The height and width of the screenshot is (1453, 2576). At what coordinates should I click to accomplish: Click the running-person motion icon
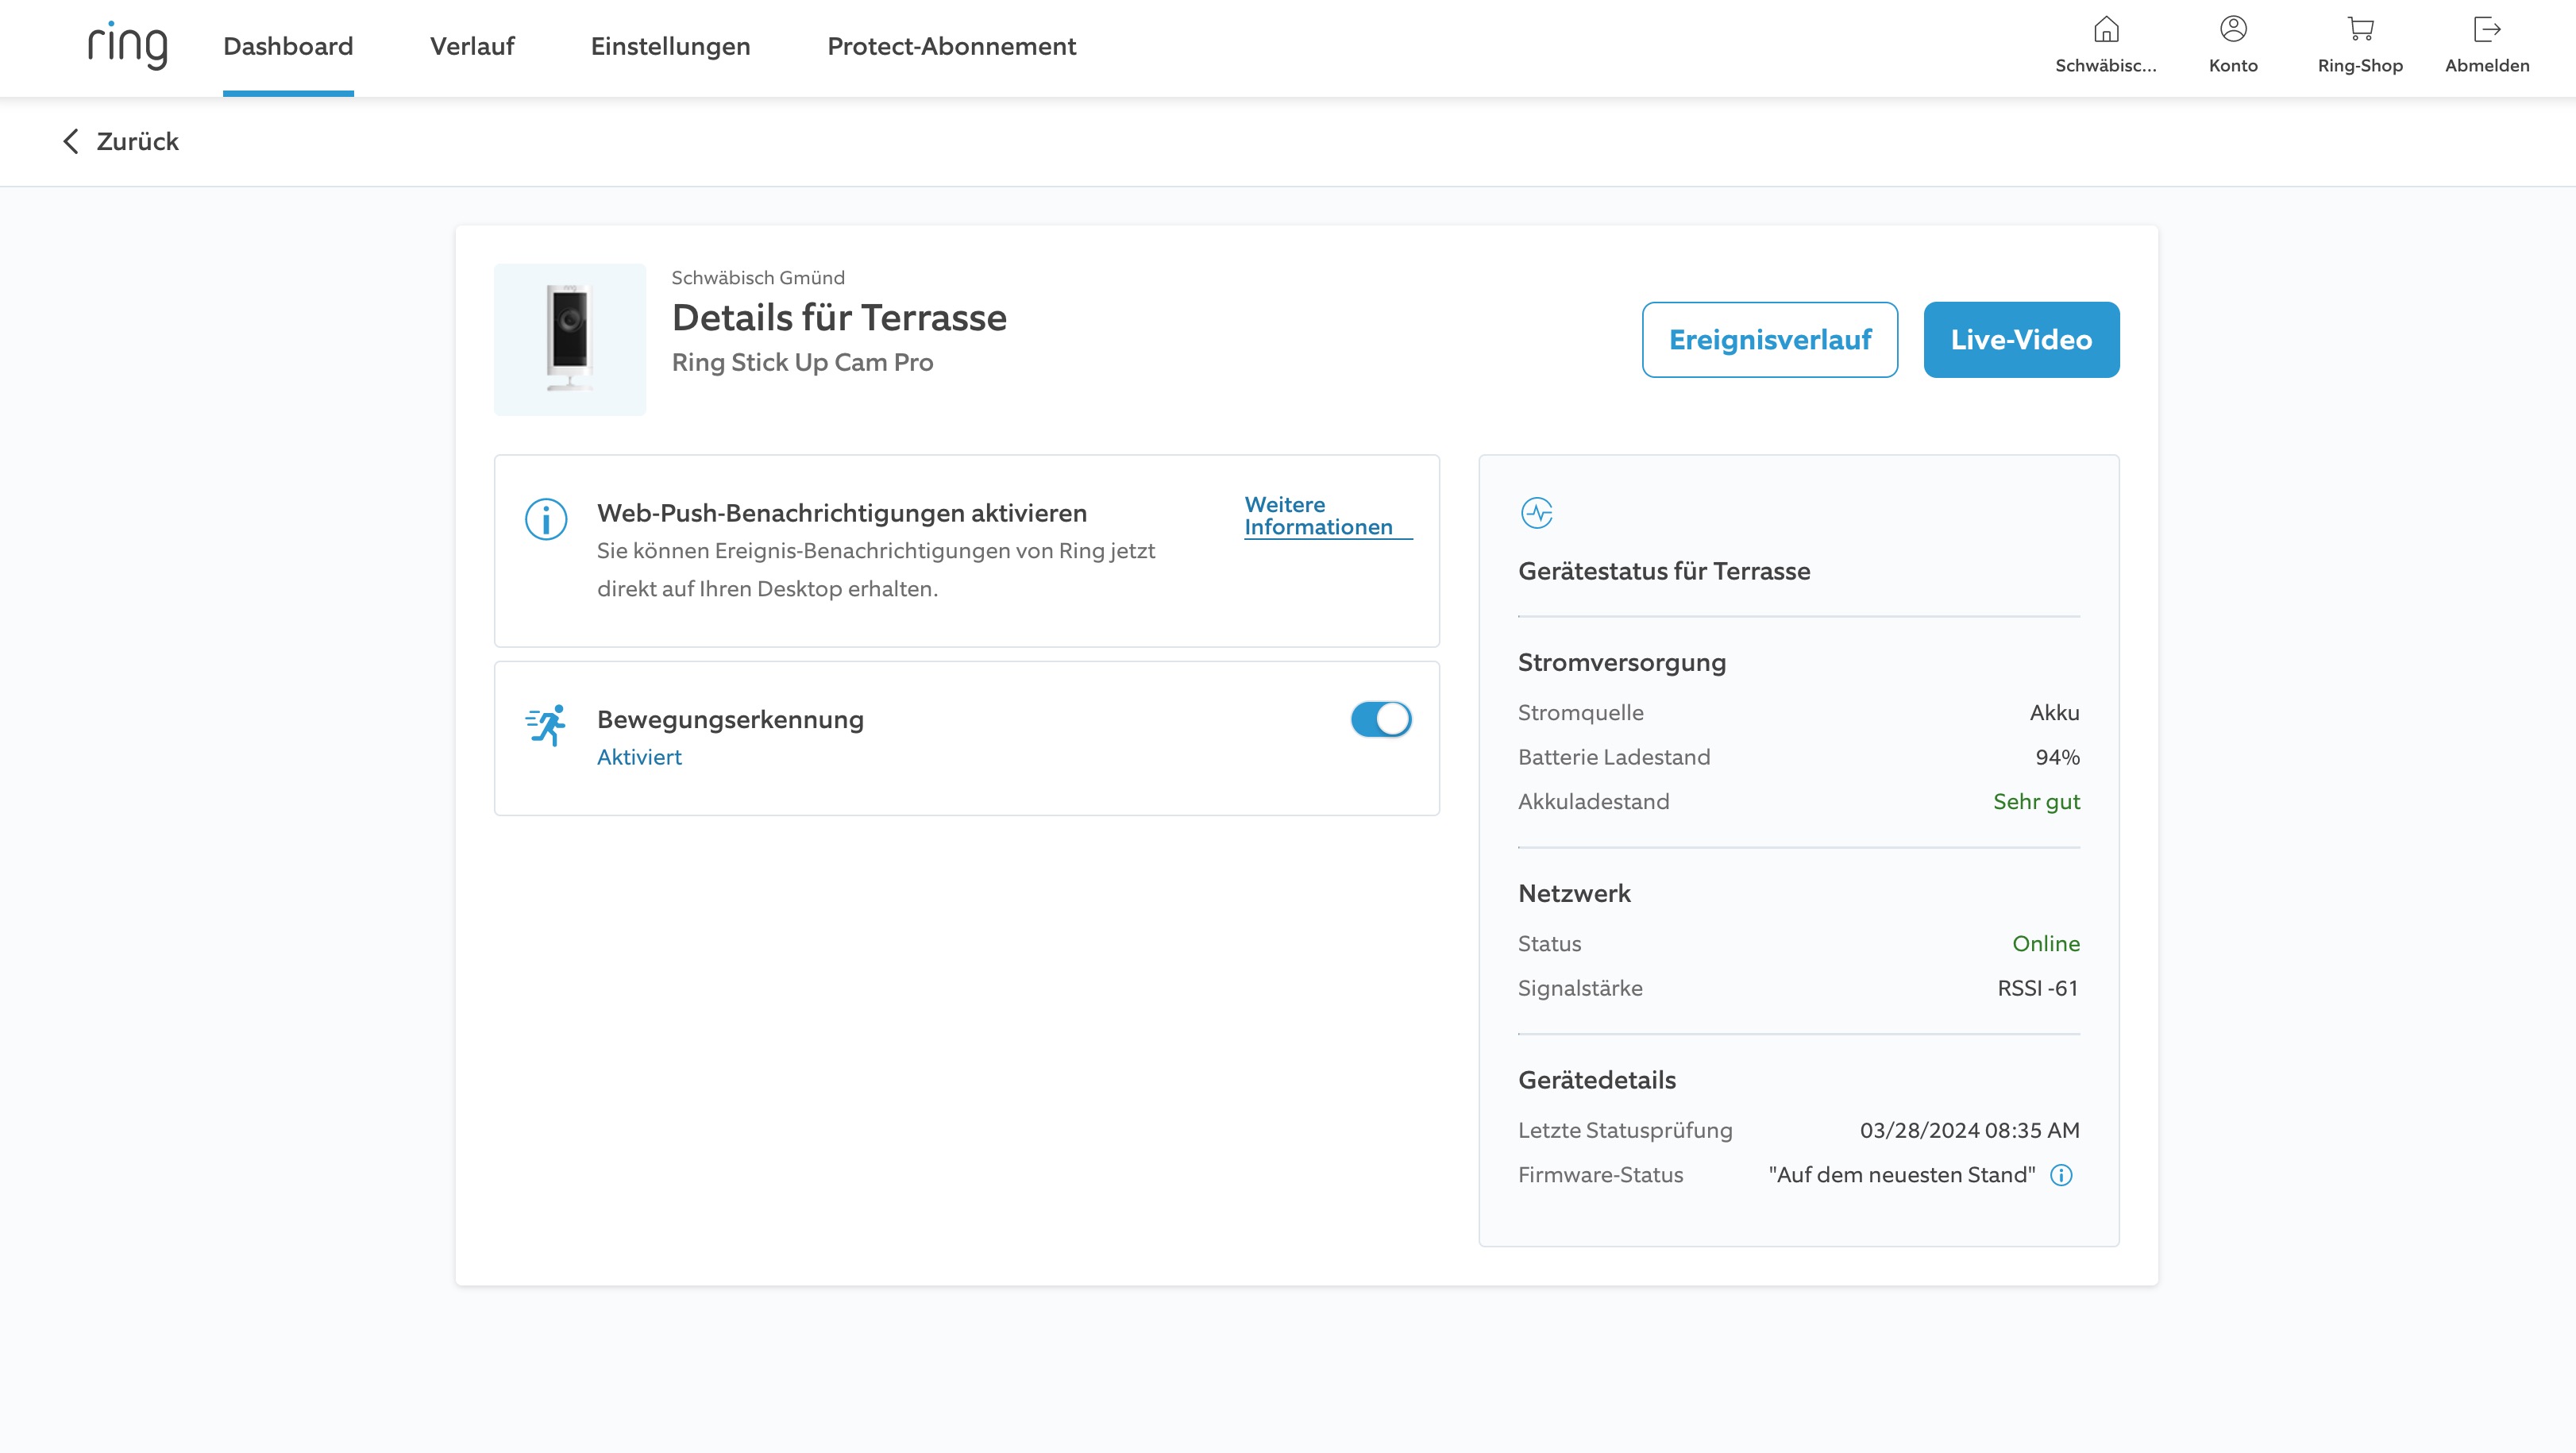(x=546, y=725)
